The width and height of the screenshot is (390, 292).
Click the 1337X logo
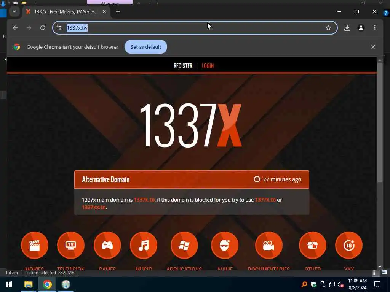tap(191, 125)
